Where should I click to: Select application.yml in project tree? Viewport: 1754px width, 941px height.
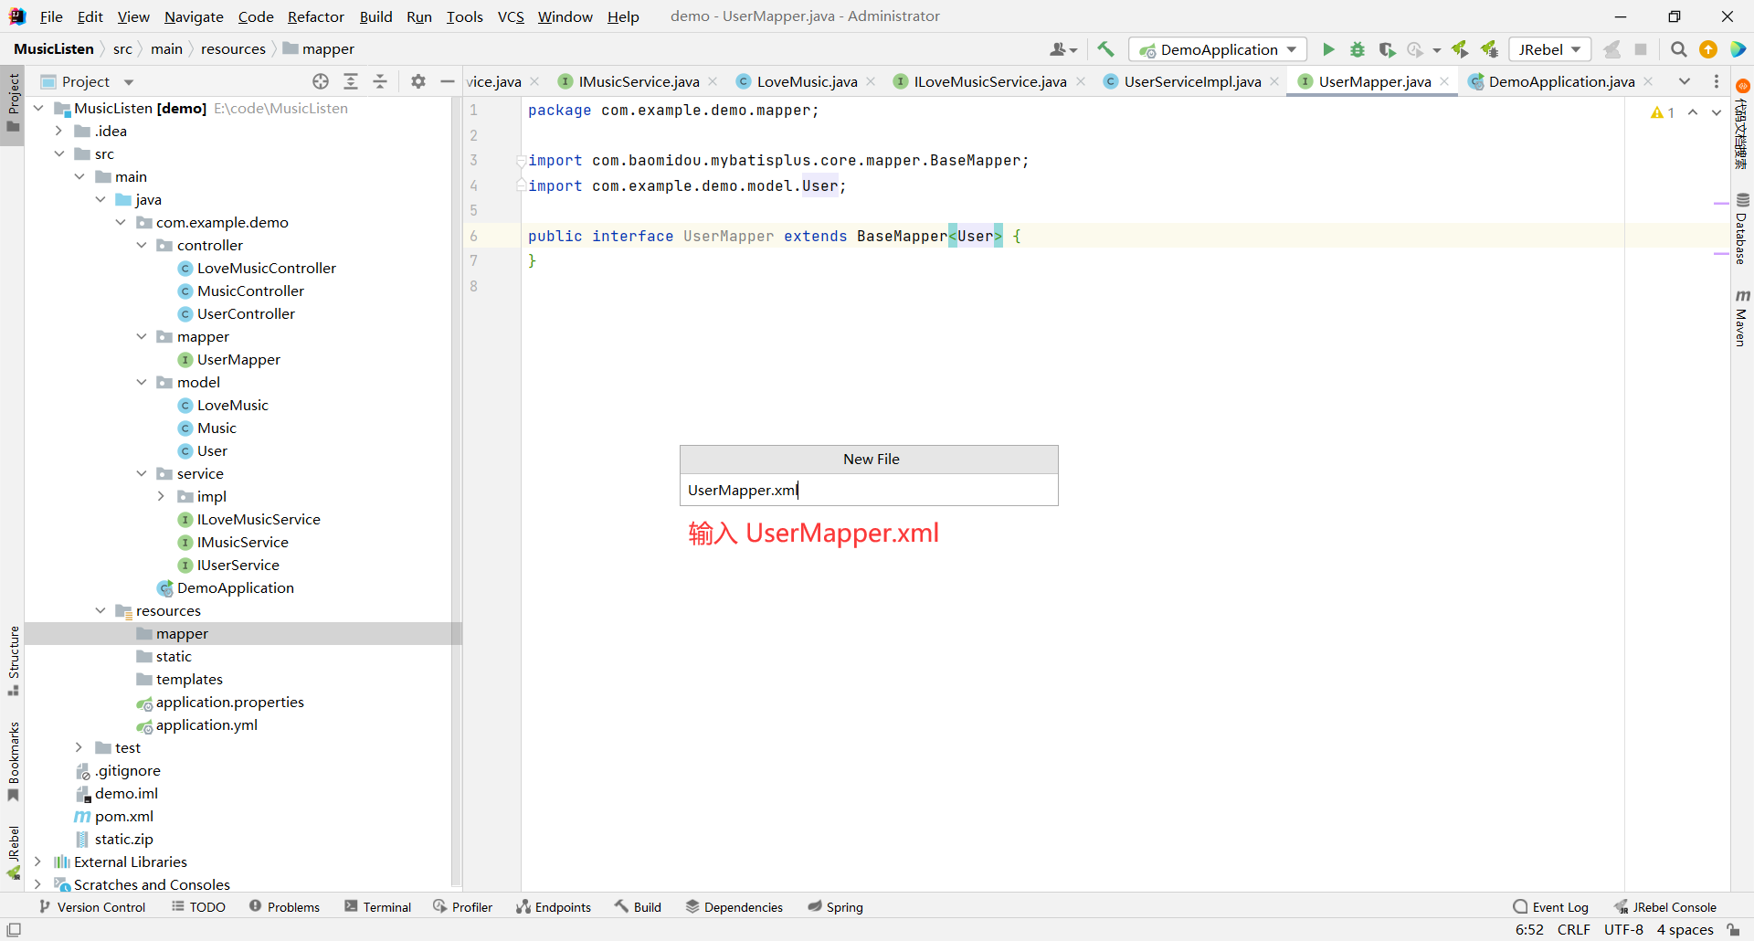(x=206, y=724)
